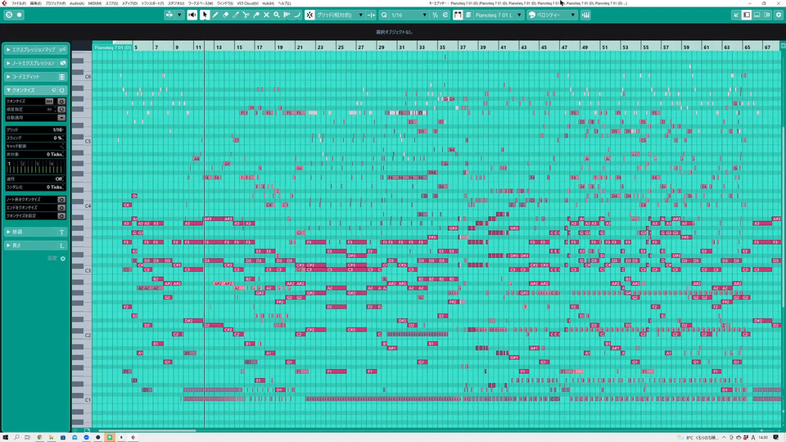Toggle part borders display icon
This screenshot has width=786, height=442.
pos(458,15)
